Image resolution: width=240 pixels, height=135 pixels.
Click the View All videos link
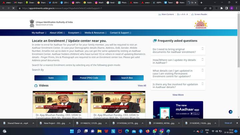coord(142,86)
